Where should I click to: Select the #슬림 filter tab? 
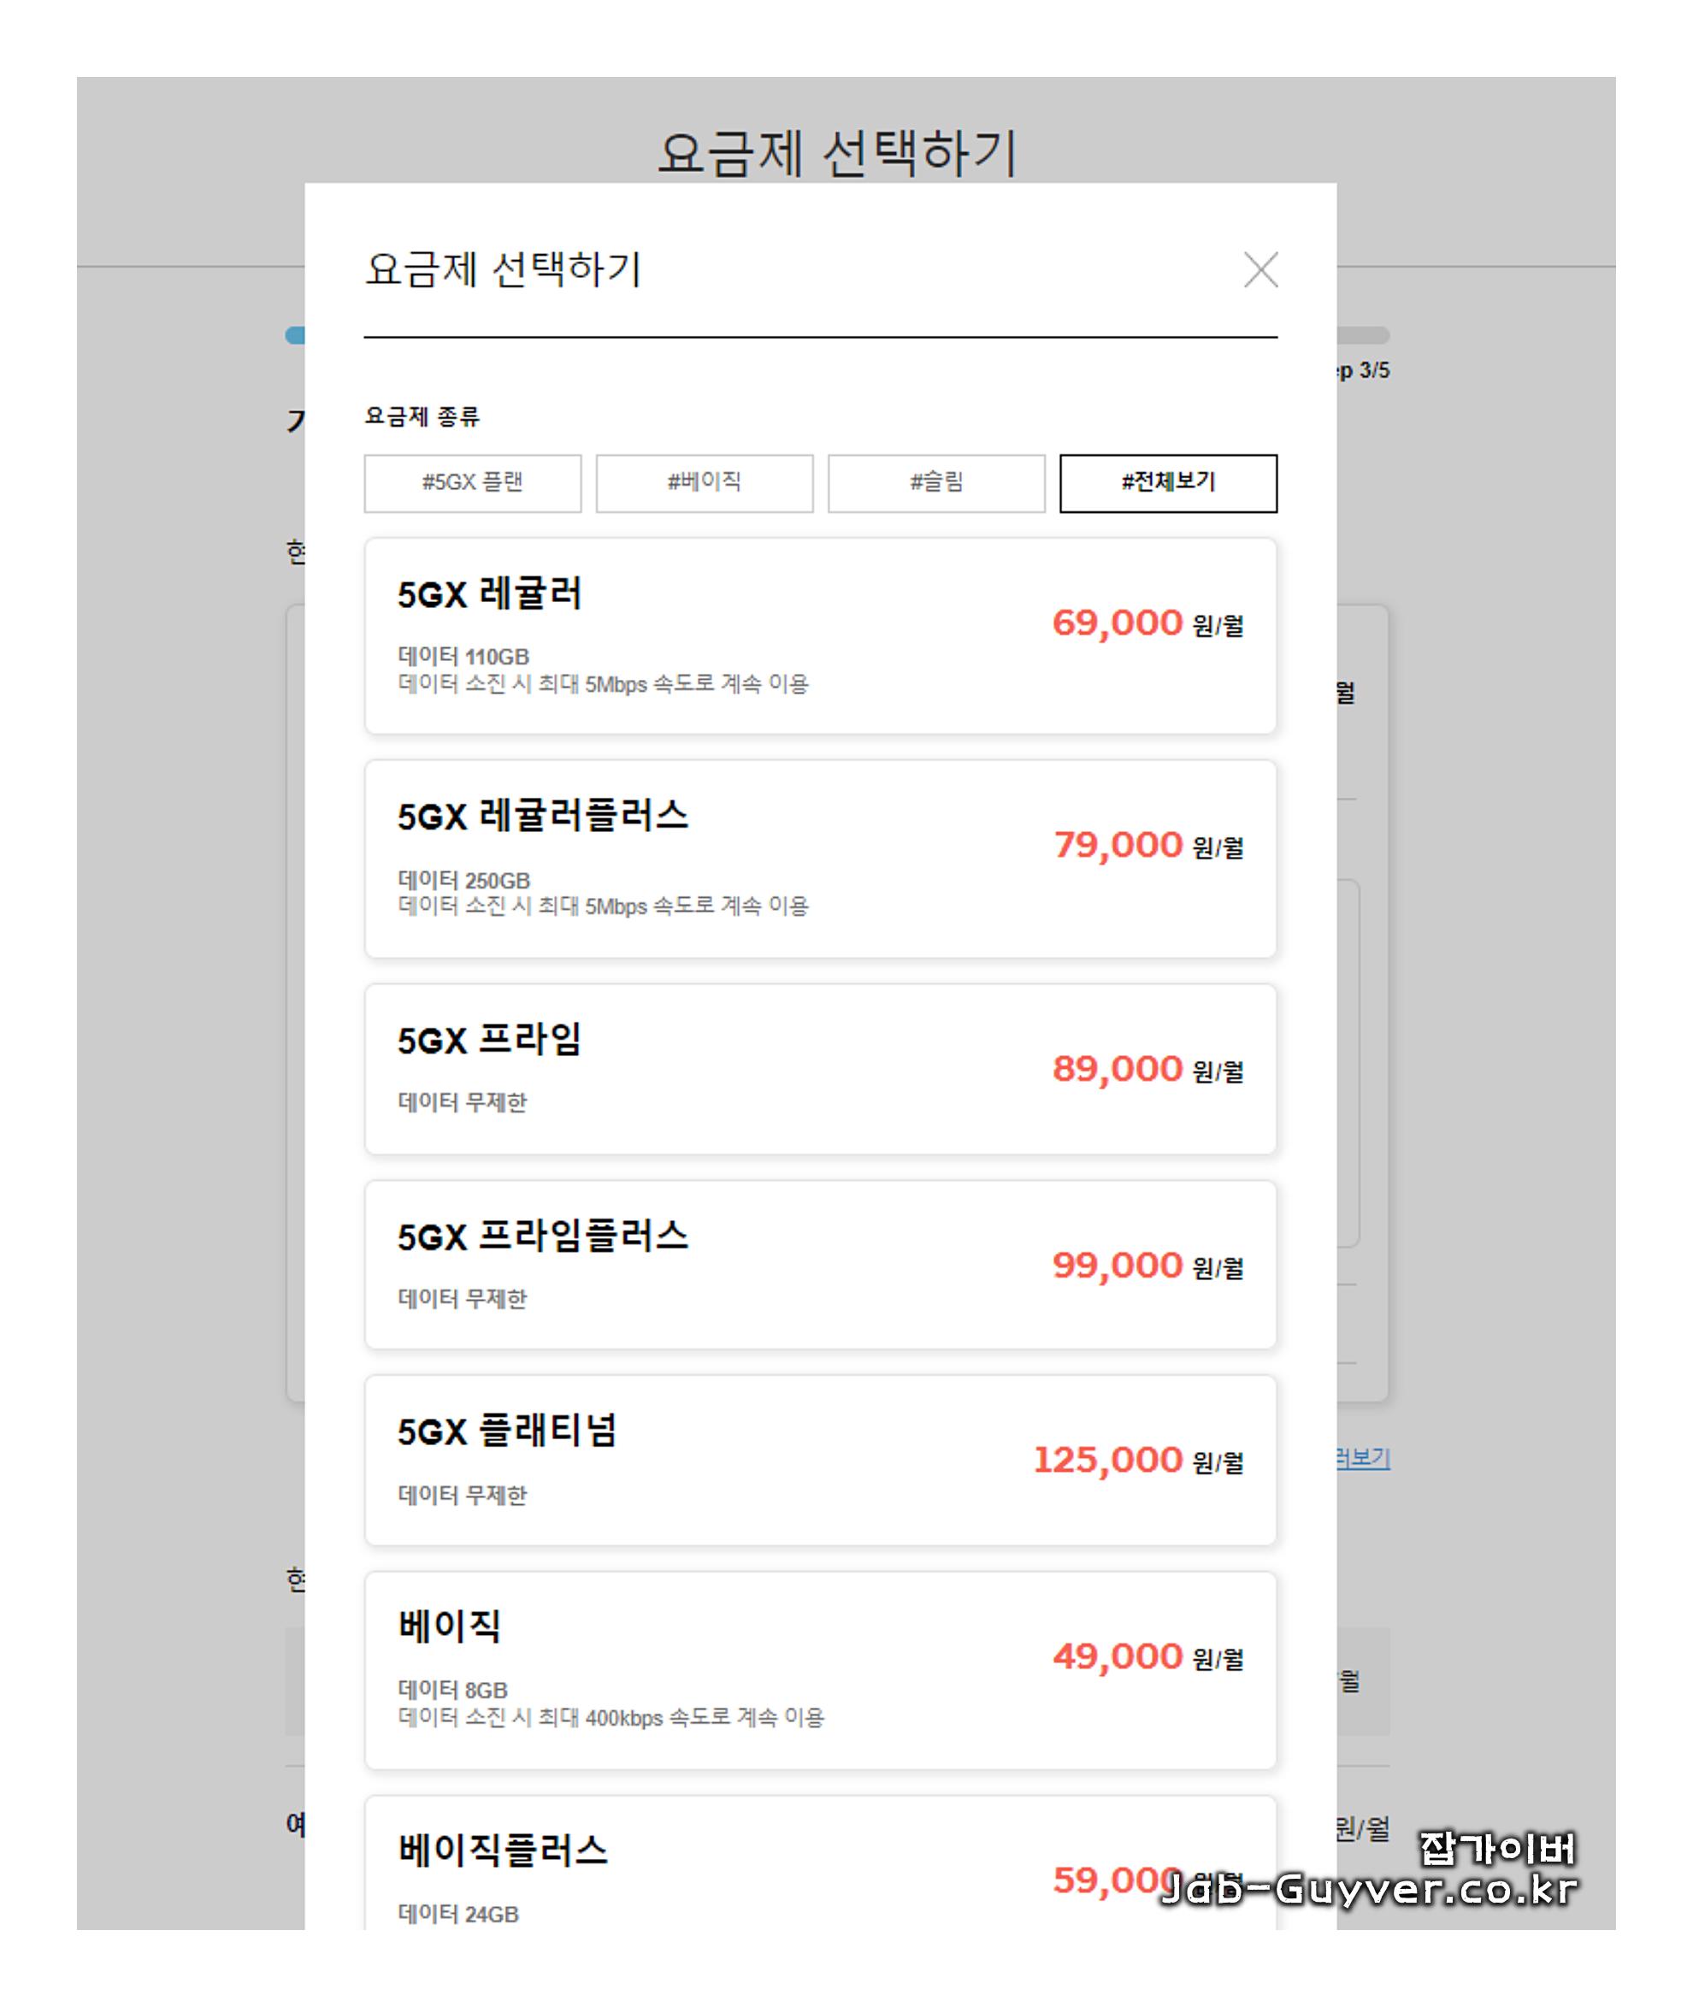pos(935,483)
